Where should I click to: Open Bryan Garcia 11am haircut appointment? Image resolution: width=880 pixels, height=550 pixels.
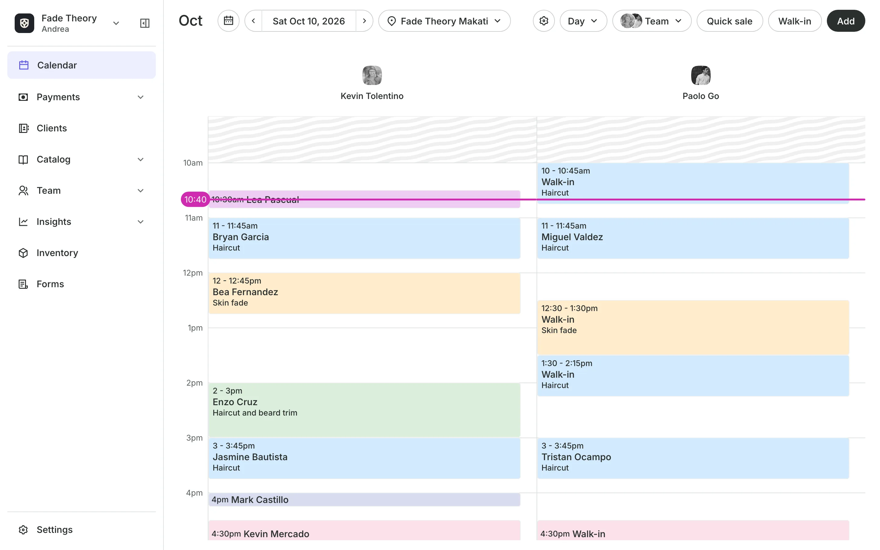click(364, 238)
